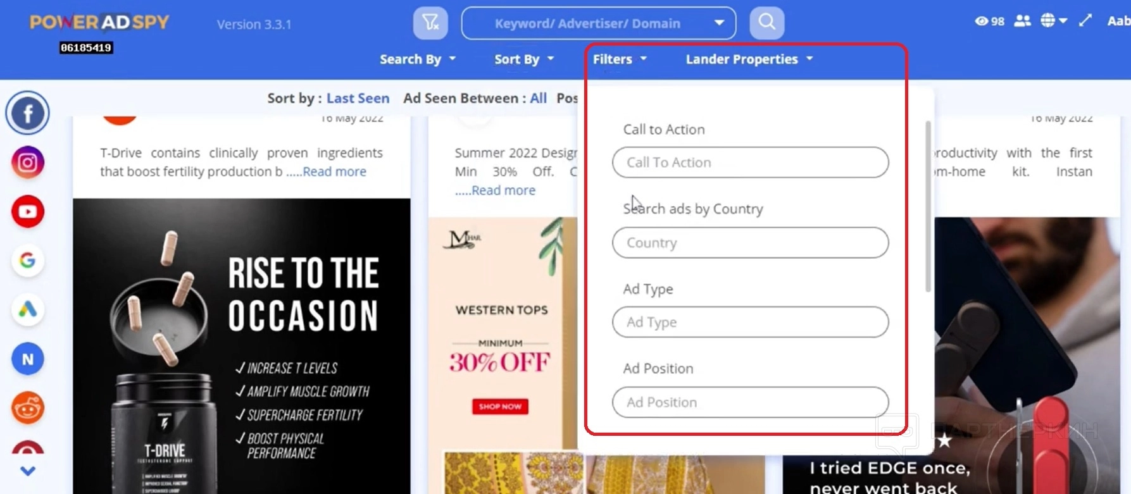Click the fullscreen expand arrows icon

1085,21
